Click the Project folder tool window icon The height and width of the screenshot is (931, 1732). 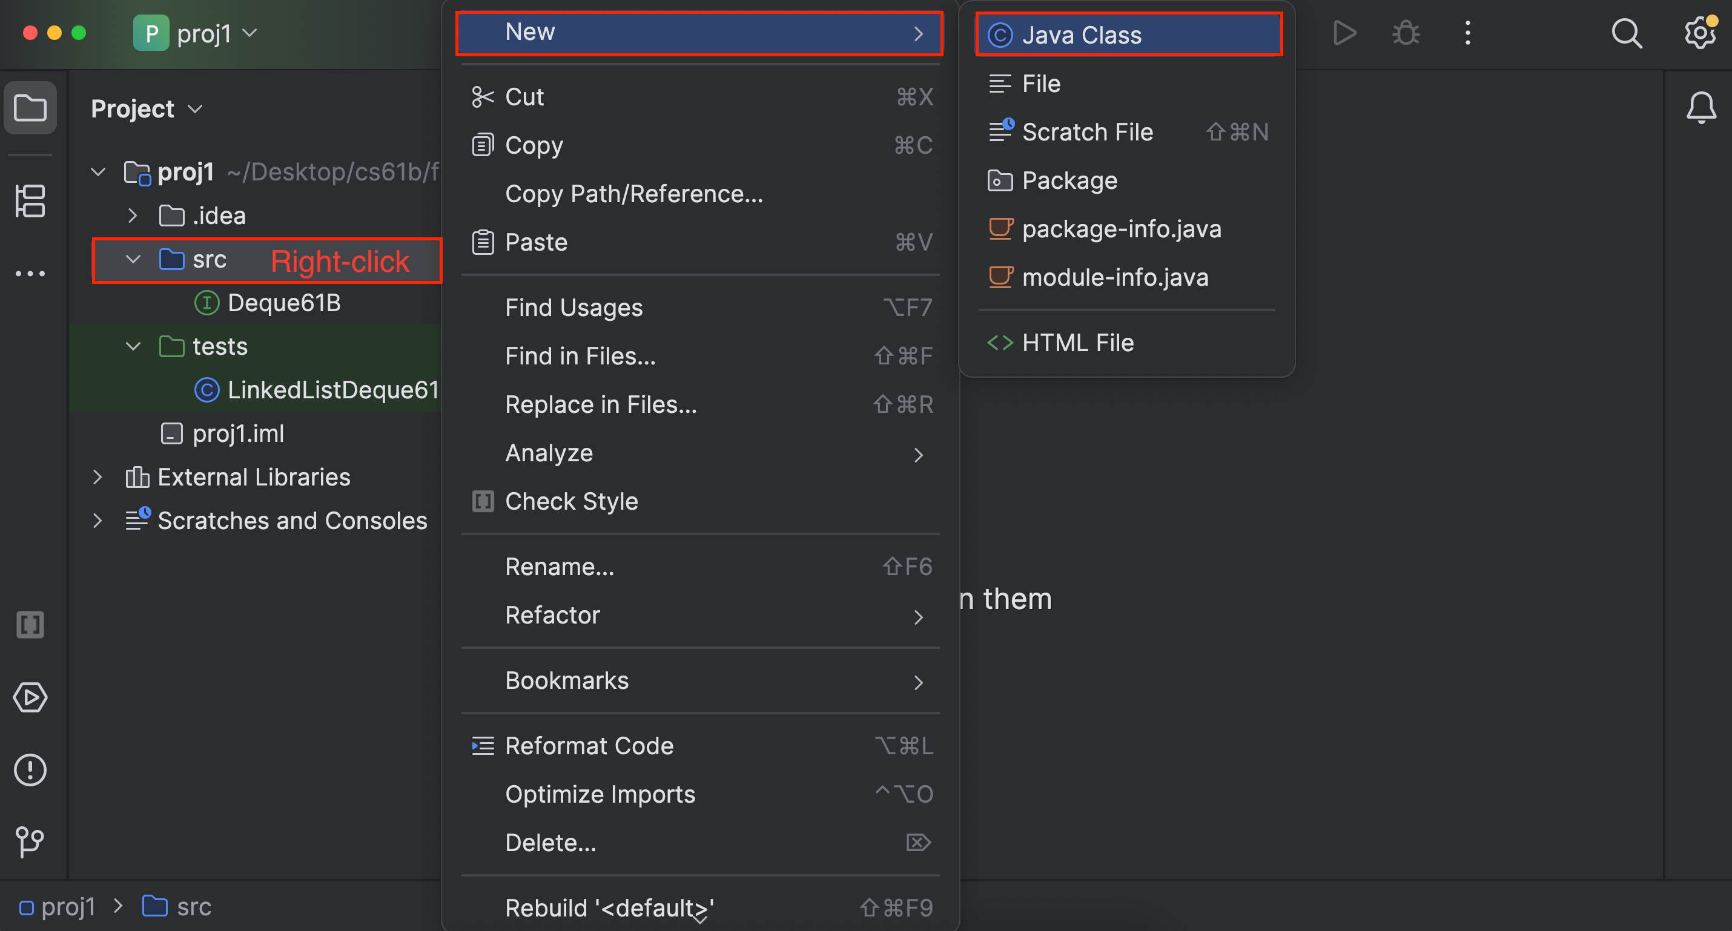click(x=30, y=108)
